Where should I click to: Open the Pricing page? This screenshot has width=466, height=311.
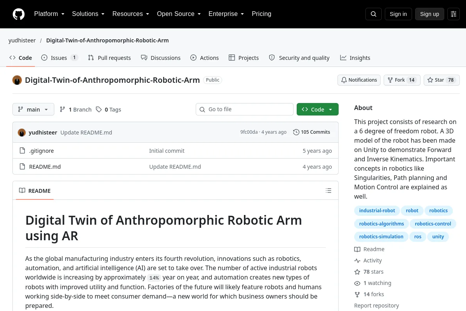pos(261,14)
